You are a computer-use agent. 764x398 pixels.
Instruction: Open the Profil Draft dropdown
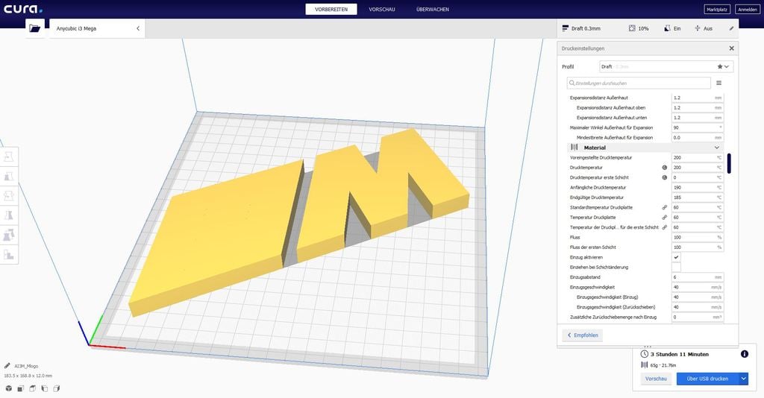pyautogui.click(x=666, y=66)
